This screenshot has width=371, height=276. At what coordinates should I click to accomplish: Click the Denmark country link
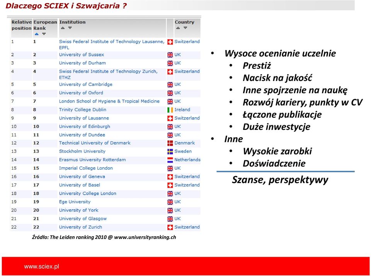[185, 143]
